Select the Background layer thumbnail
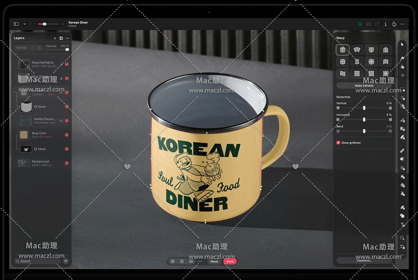 point(24,163)
